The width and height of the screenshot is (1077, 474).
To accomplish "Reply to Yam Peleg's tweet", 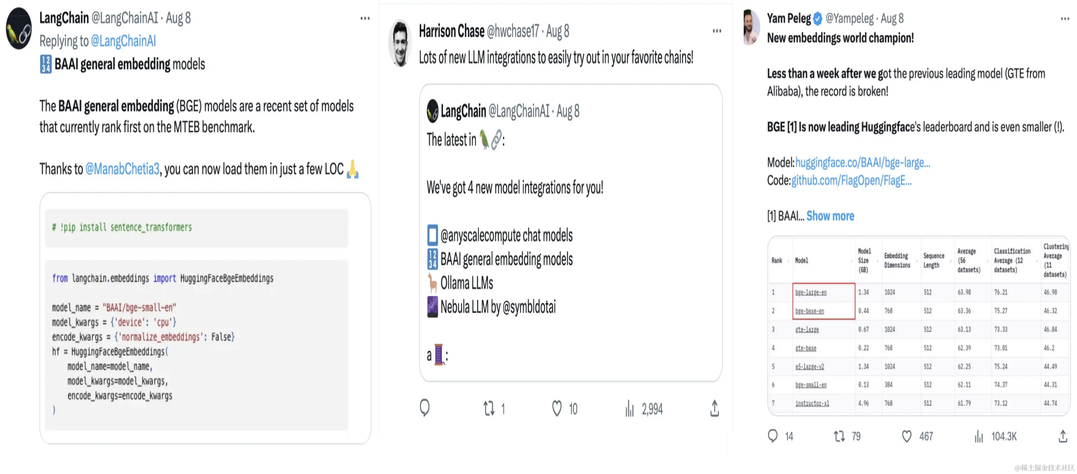I will pyautogui.click(x=773, y=436).
